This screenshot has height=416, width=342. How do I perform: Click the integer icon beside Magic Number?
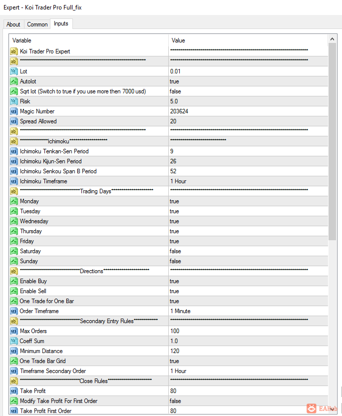click(14, 111)
